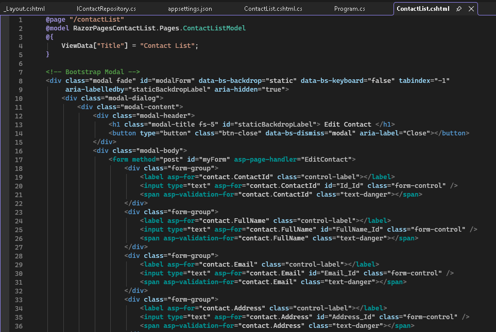Click the ViewData["Title"] key string
The image size is (496, 332).
click(x=110, y=45)
